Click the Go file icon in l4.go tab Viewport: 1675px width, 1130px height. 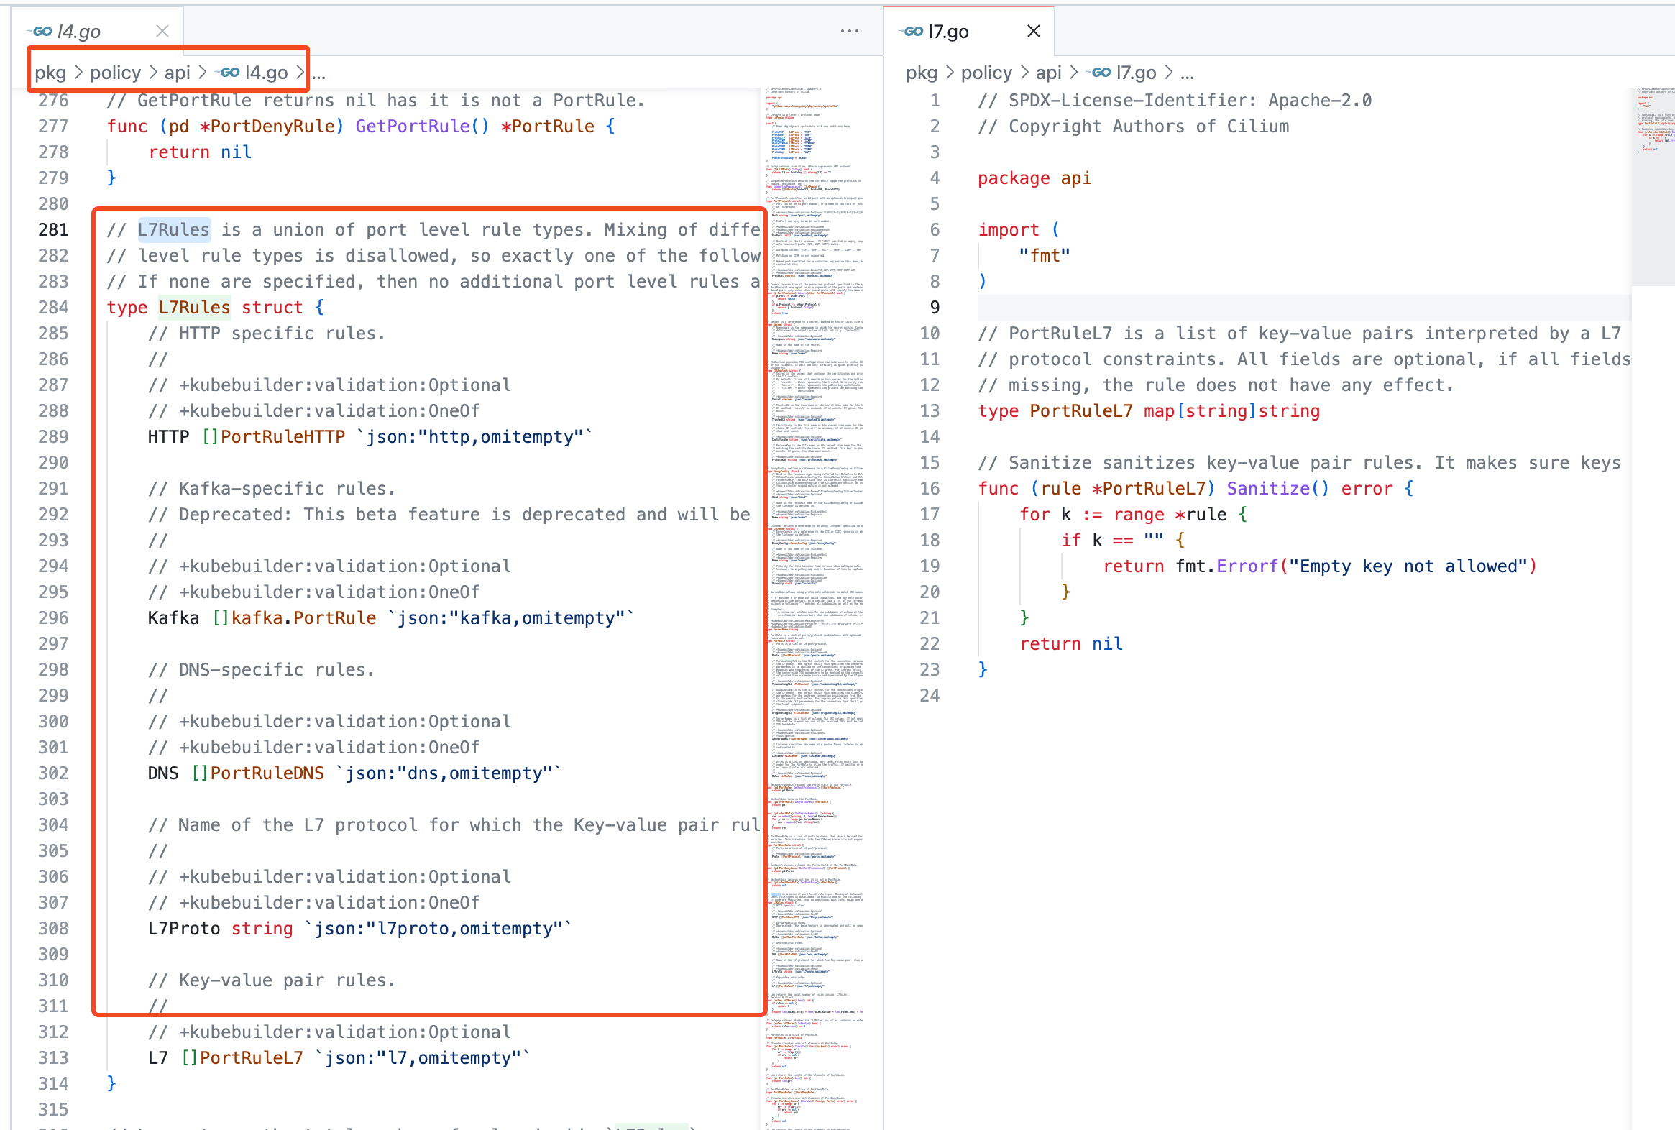point(40,31)
